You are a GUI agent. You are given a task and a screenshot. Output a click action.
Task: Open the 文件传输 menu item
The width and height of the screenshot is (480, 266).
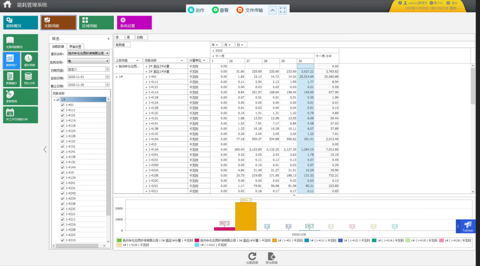click(250, 10)
